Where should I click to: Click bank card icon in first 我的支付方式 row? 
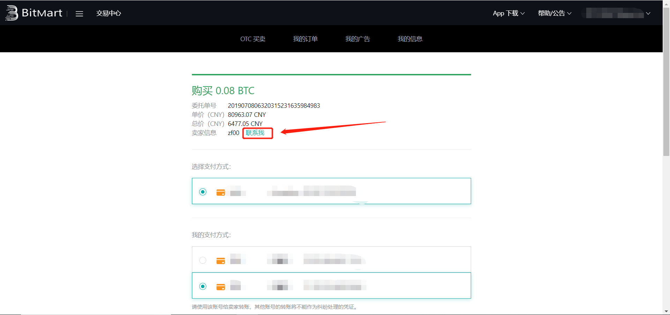point(221,261)
